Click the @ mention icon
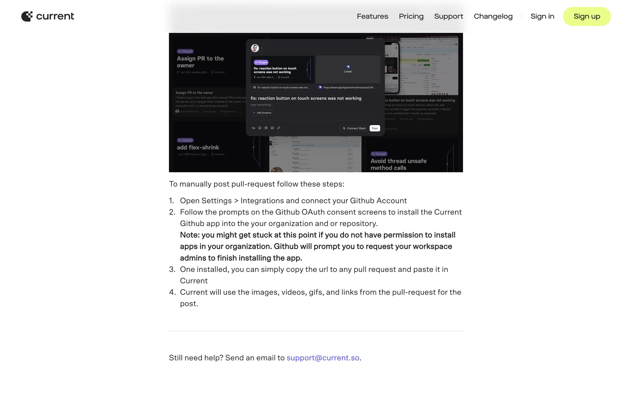Screen dimensions: 632x395 (266, 128)
